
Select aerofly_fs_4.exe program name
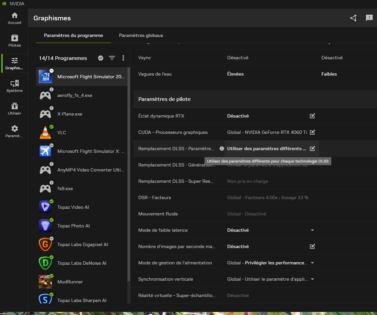[x=75, y=95]
